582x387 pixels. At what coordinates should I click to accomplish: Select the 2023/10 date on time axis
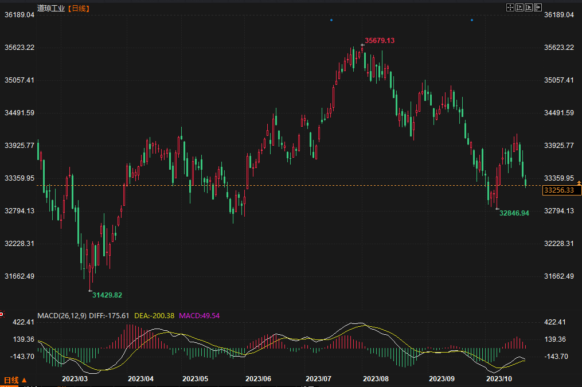click(499, 379)
